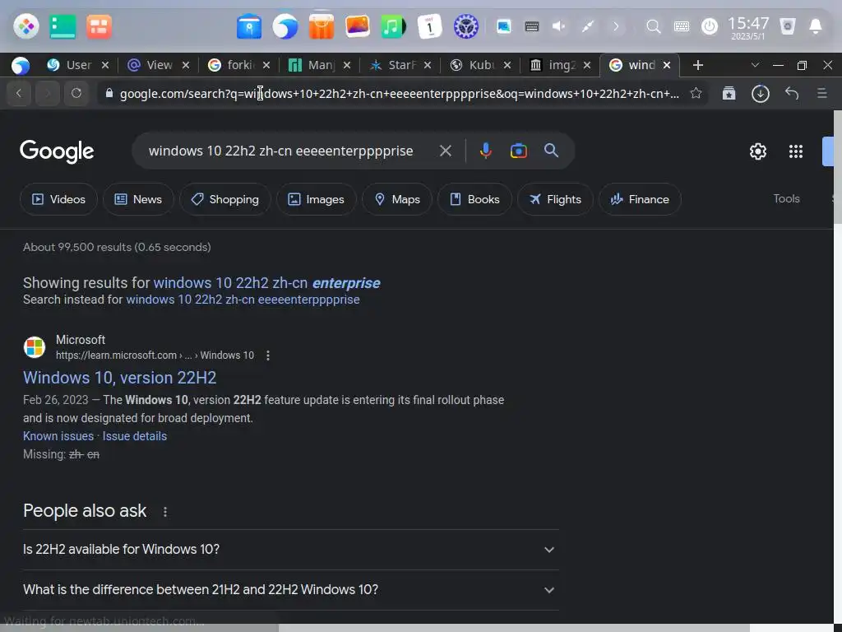The width and height of the screenshot is (842, 632).
Task: Switch to the View browser tab
Action: click(159, 65)
